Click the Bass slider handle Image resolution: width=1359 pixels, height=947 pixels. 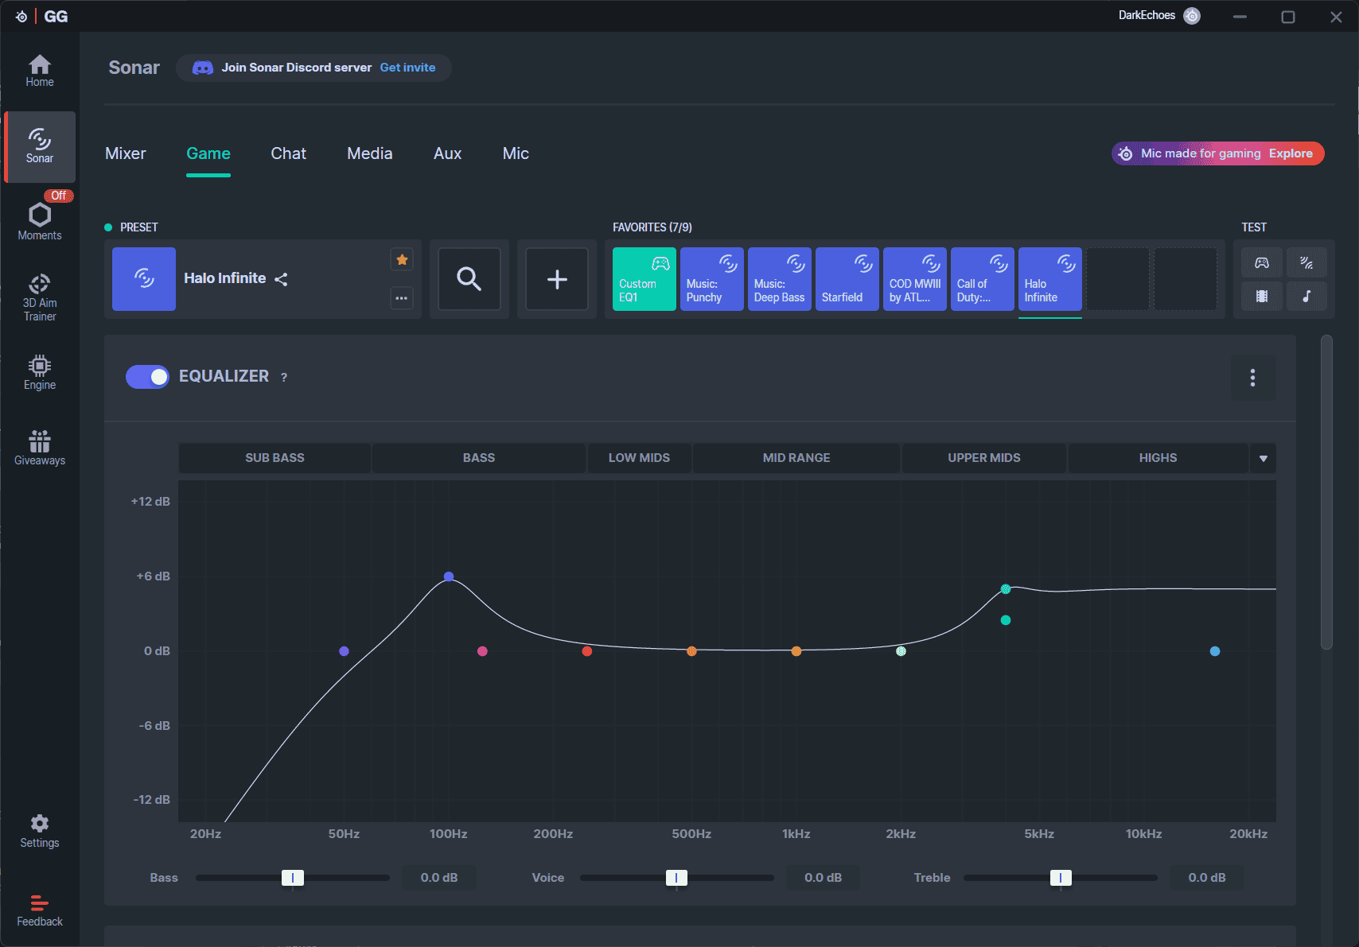(x=293, y=878)
